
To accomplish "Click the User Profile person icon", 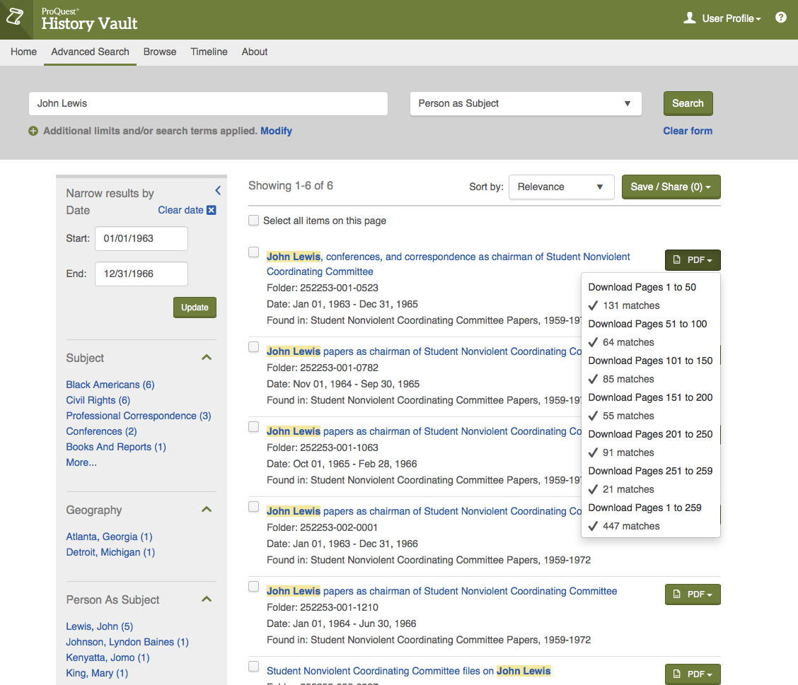I will click(x=689, y=18).
